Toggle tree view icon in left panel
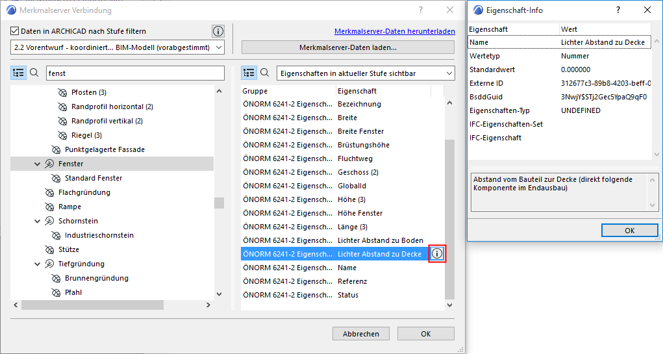 click(18, 73)
